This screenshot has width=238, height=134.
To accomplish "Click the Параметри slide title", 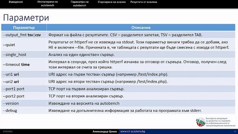I will click(x=26, y=17).
